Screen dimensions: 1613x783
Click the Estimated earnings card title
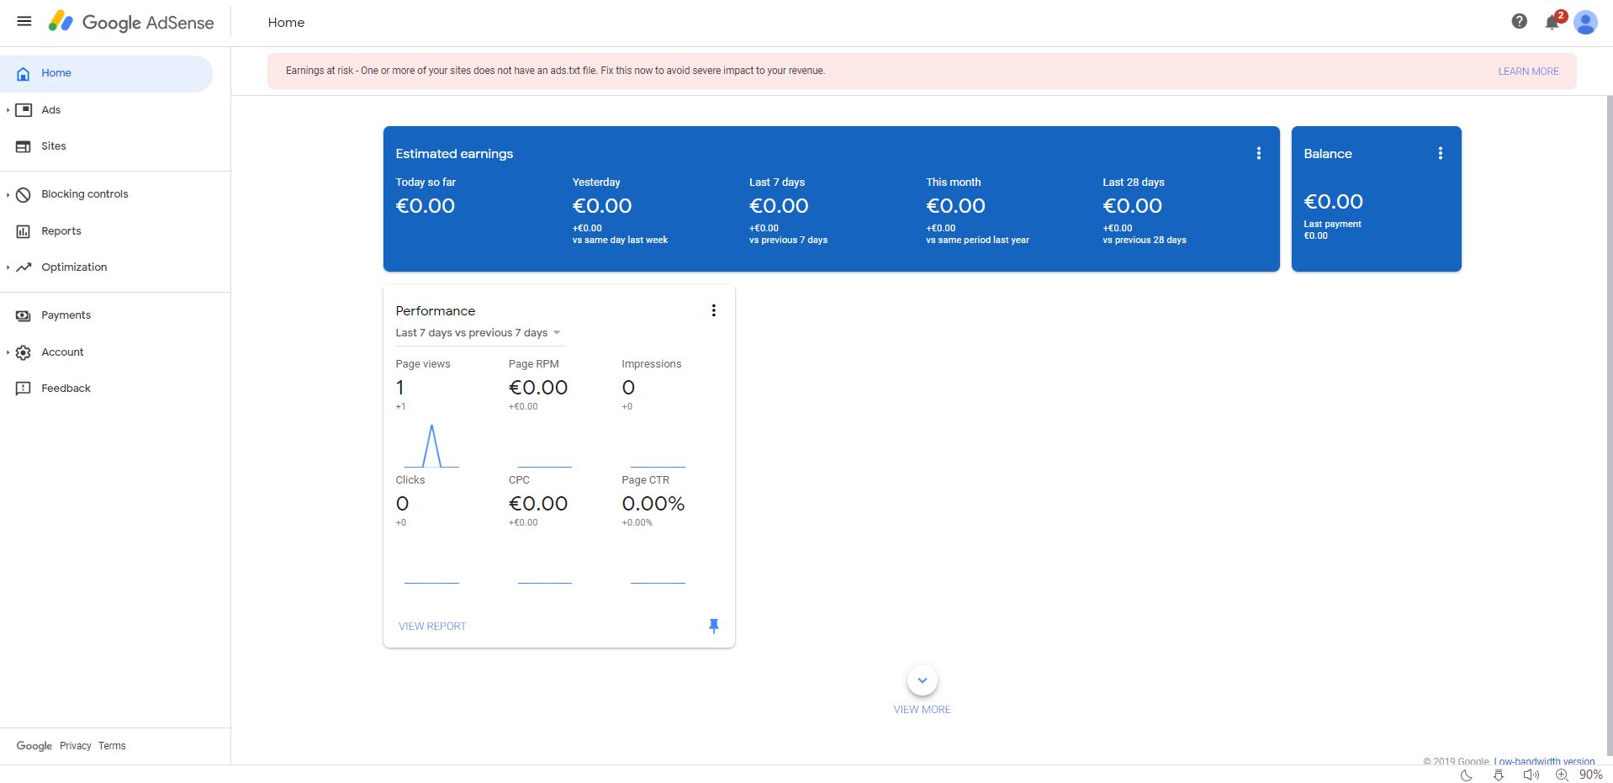click(454, 154)
